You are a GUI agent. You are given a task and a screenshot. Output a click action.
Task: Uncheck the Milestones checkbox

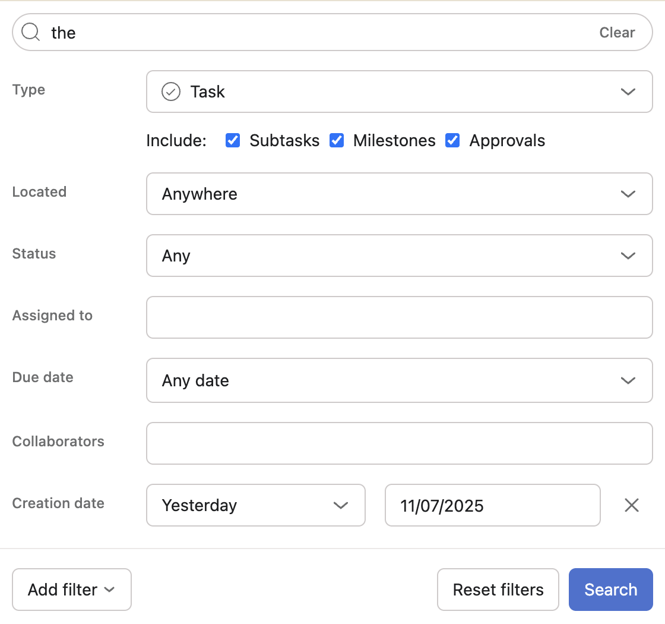(x=337, y=141)
